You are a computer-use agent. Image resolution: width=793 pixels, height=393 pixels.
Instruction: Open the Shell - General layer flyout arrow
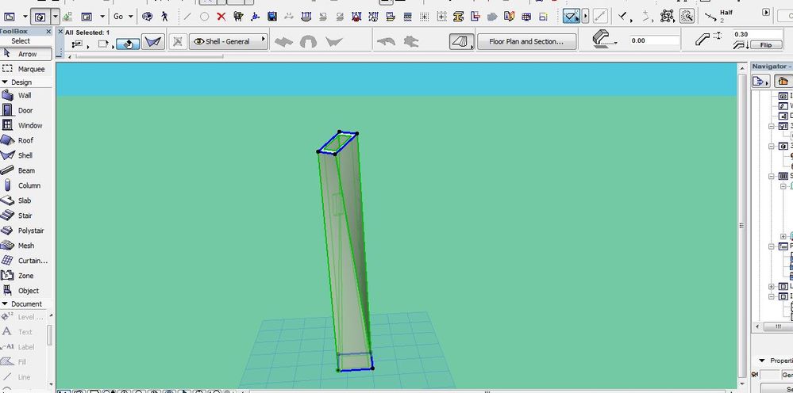pyautogui.click(x=263, y=40)
